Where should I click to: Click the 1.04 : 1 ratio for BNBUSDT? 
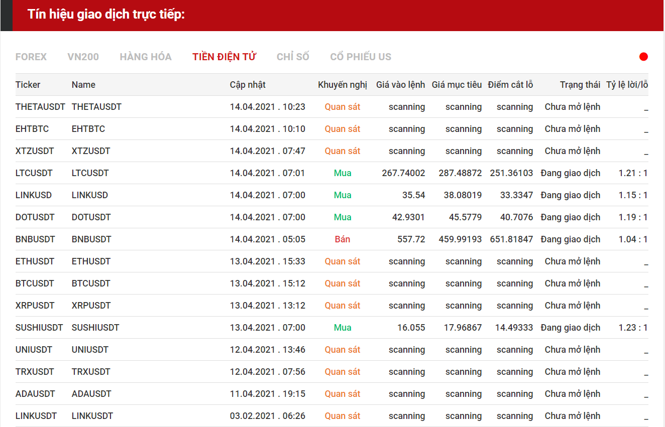(633, 239)
